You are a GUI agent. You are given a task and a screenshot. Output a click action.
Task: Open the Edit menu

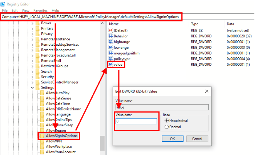(15, 11)
